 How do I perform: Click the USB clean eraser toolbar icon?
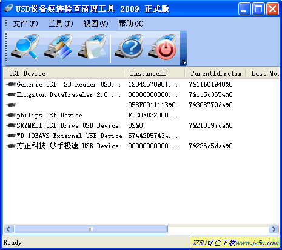[x=58, y=47]
